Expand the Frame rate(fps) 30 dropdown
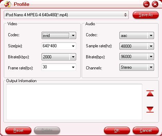The image size is (162, 136). point(59,67)
